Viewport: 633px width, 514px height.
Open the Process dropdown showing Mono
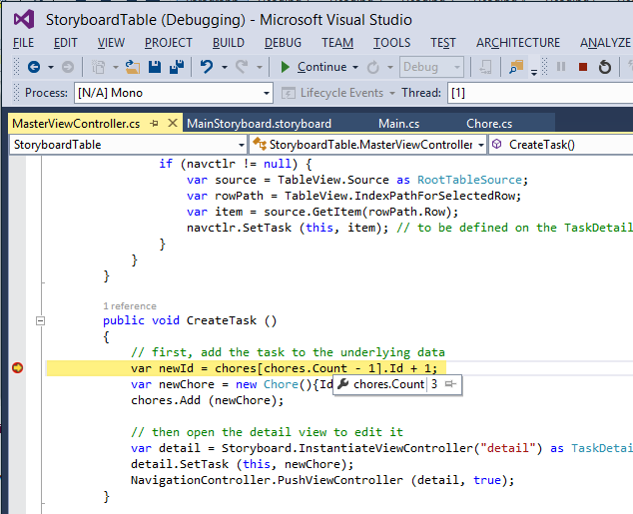click(174, 93)
